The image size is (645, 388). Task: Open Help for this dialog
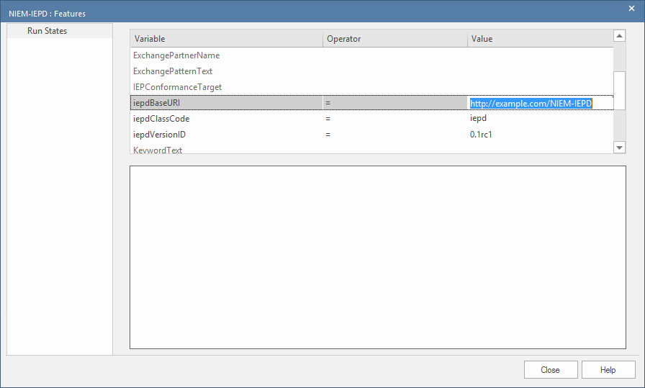[x=608, y=370]
